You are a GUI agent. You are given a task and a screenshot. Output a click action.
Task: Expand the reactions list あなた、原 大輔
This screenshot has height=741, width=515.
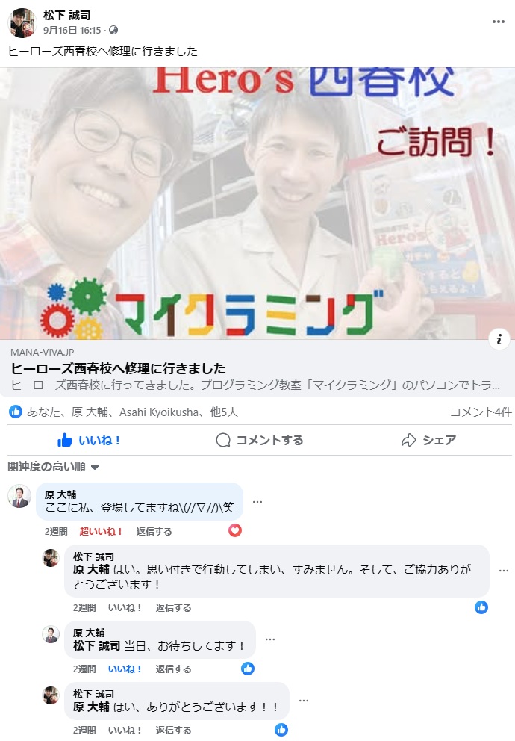click(x=132, y=412)
